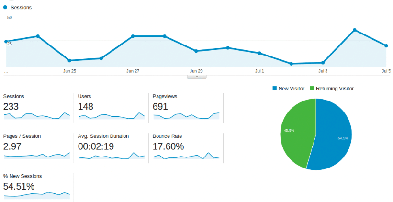Click the Jun 27 data point on chart
Viewport: 393px width, 202px height.
(133, 36)
